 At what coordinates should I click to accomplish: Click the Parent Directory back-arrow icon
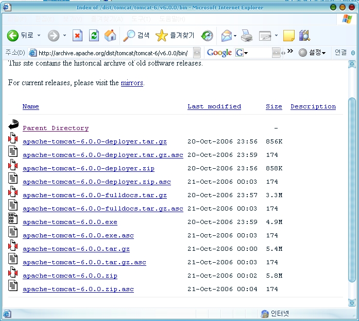pyautogui.click(x=13, y=124)
